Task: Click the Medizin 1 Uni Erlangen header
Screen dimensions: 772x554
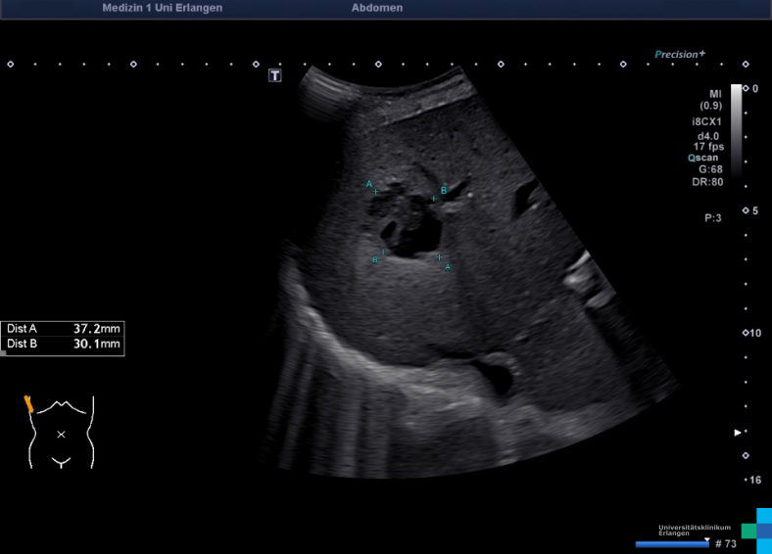Action: [x=162, y=8]
